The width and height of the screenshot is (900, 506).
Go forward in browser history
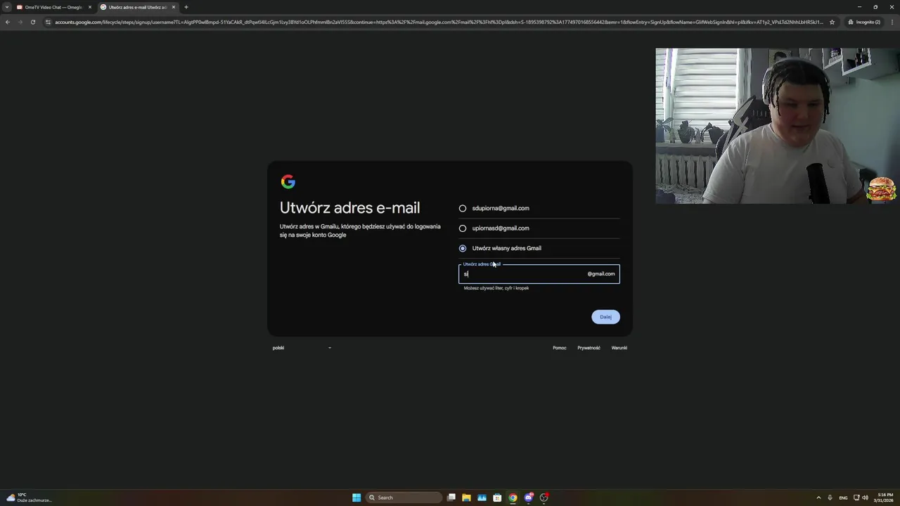click(20, 22)
